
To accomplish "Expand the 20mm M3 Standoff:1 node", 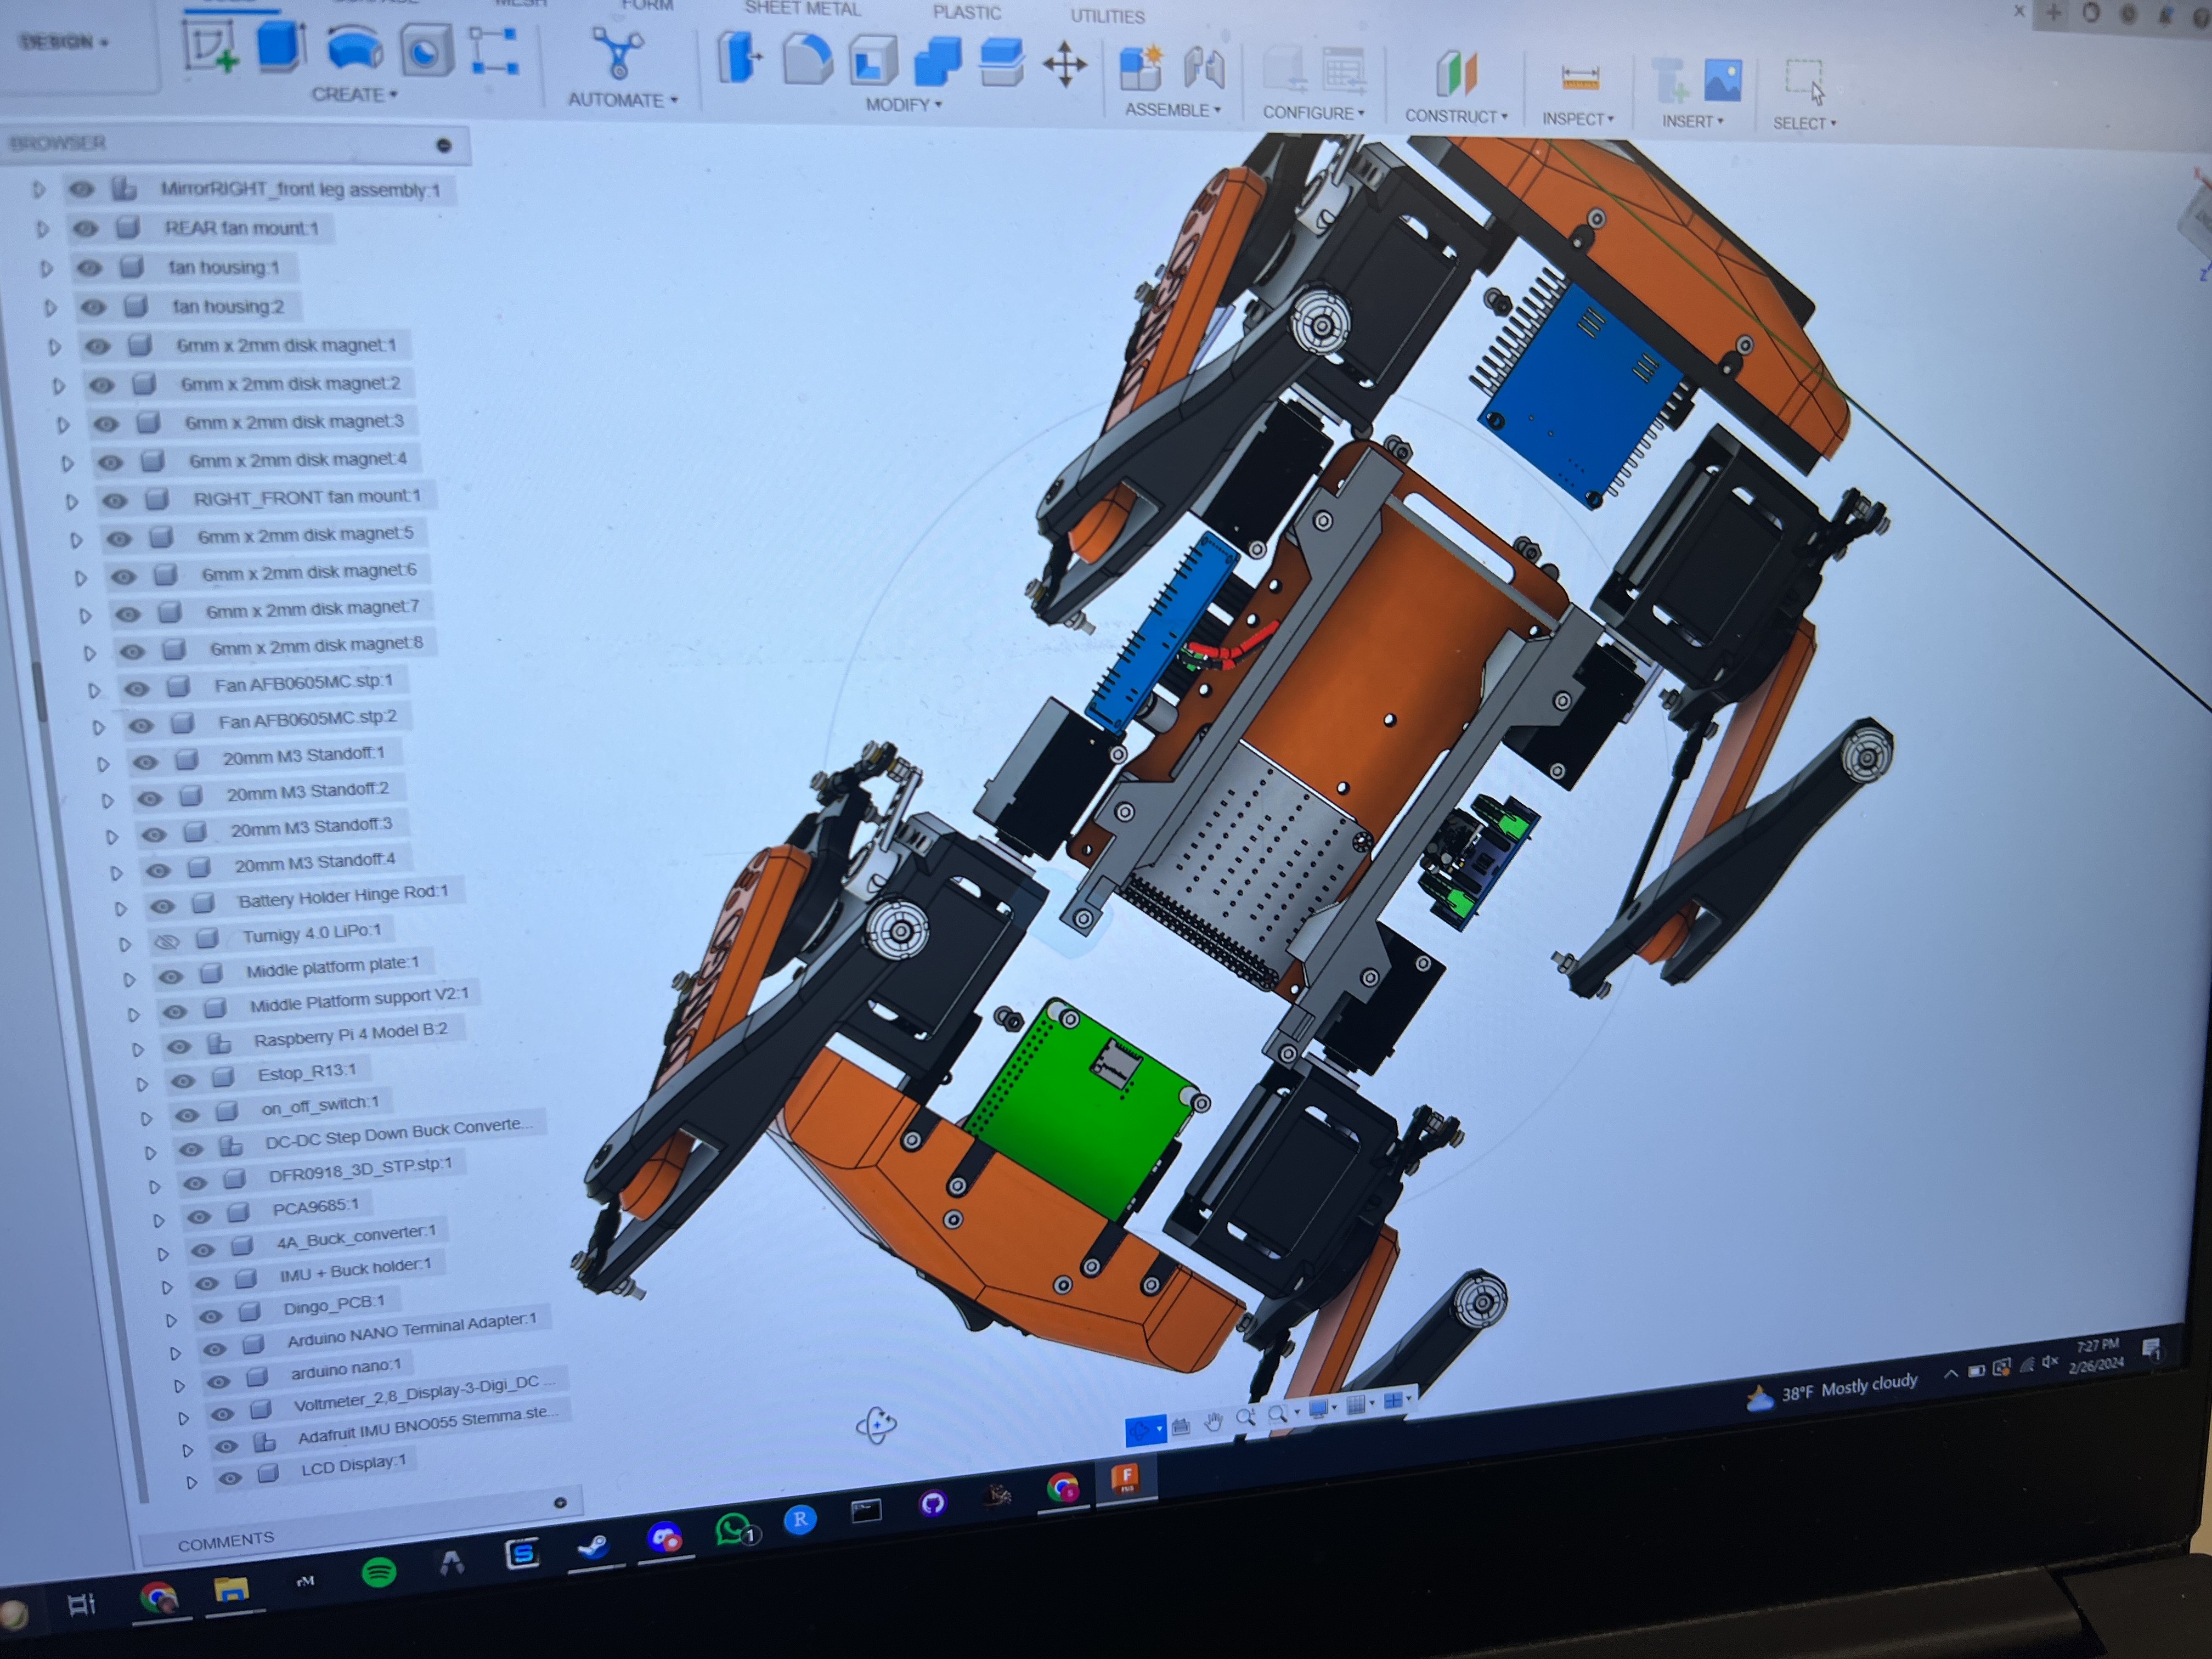I will click(x=103, y=764).
